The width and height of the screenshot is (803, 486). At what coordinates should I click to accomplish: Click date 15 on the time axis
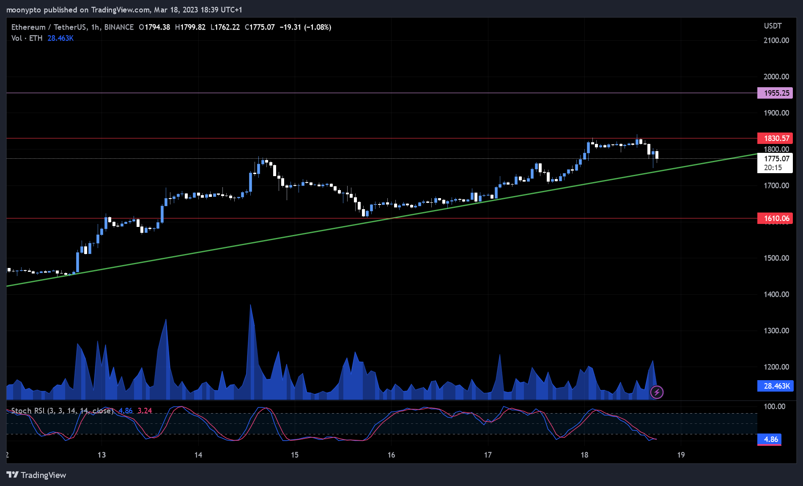295,455
